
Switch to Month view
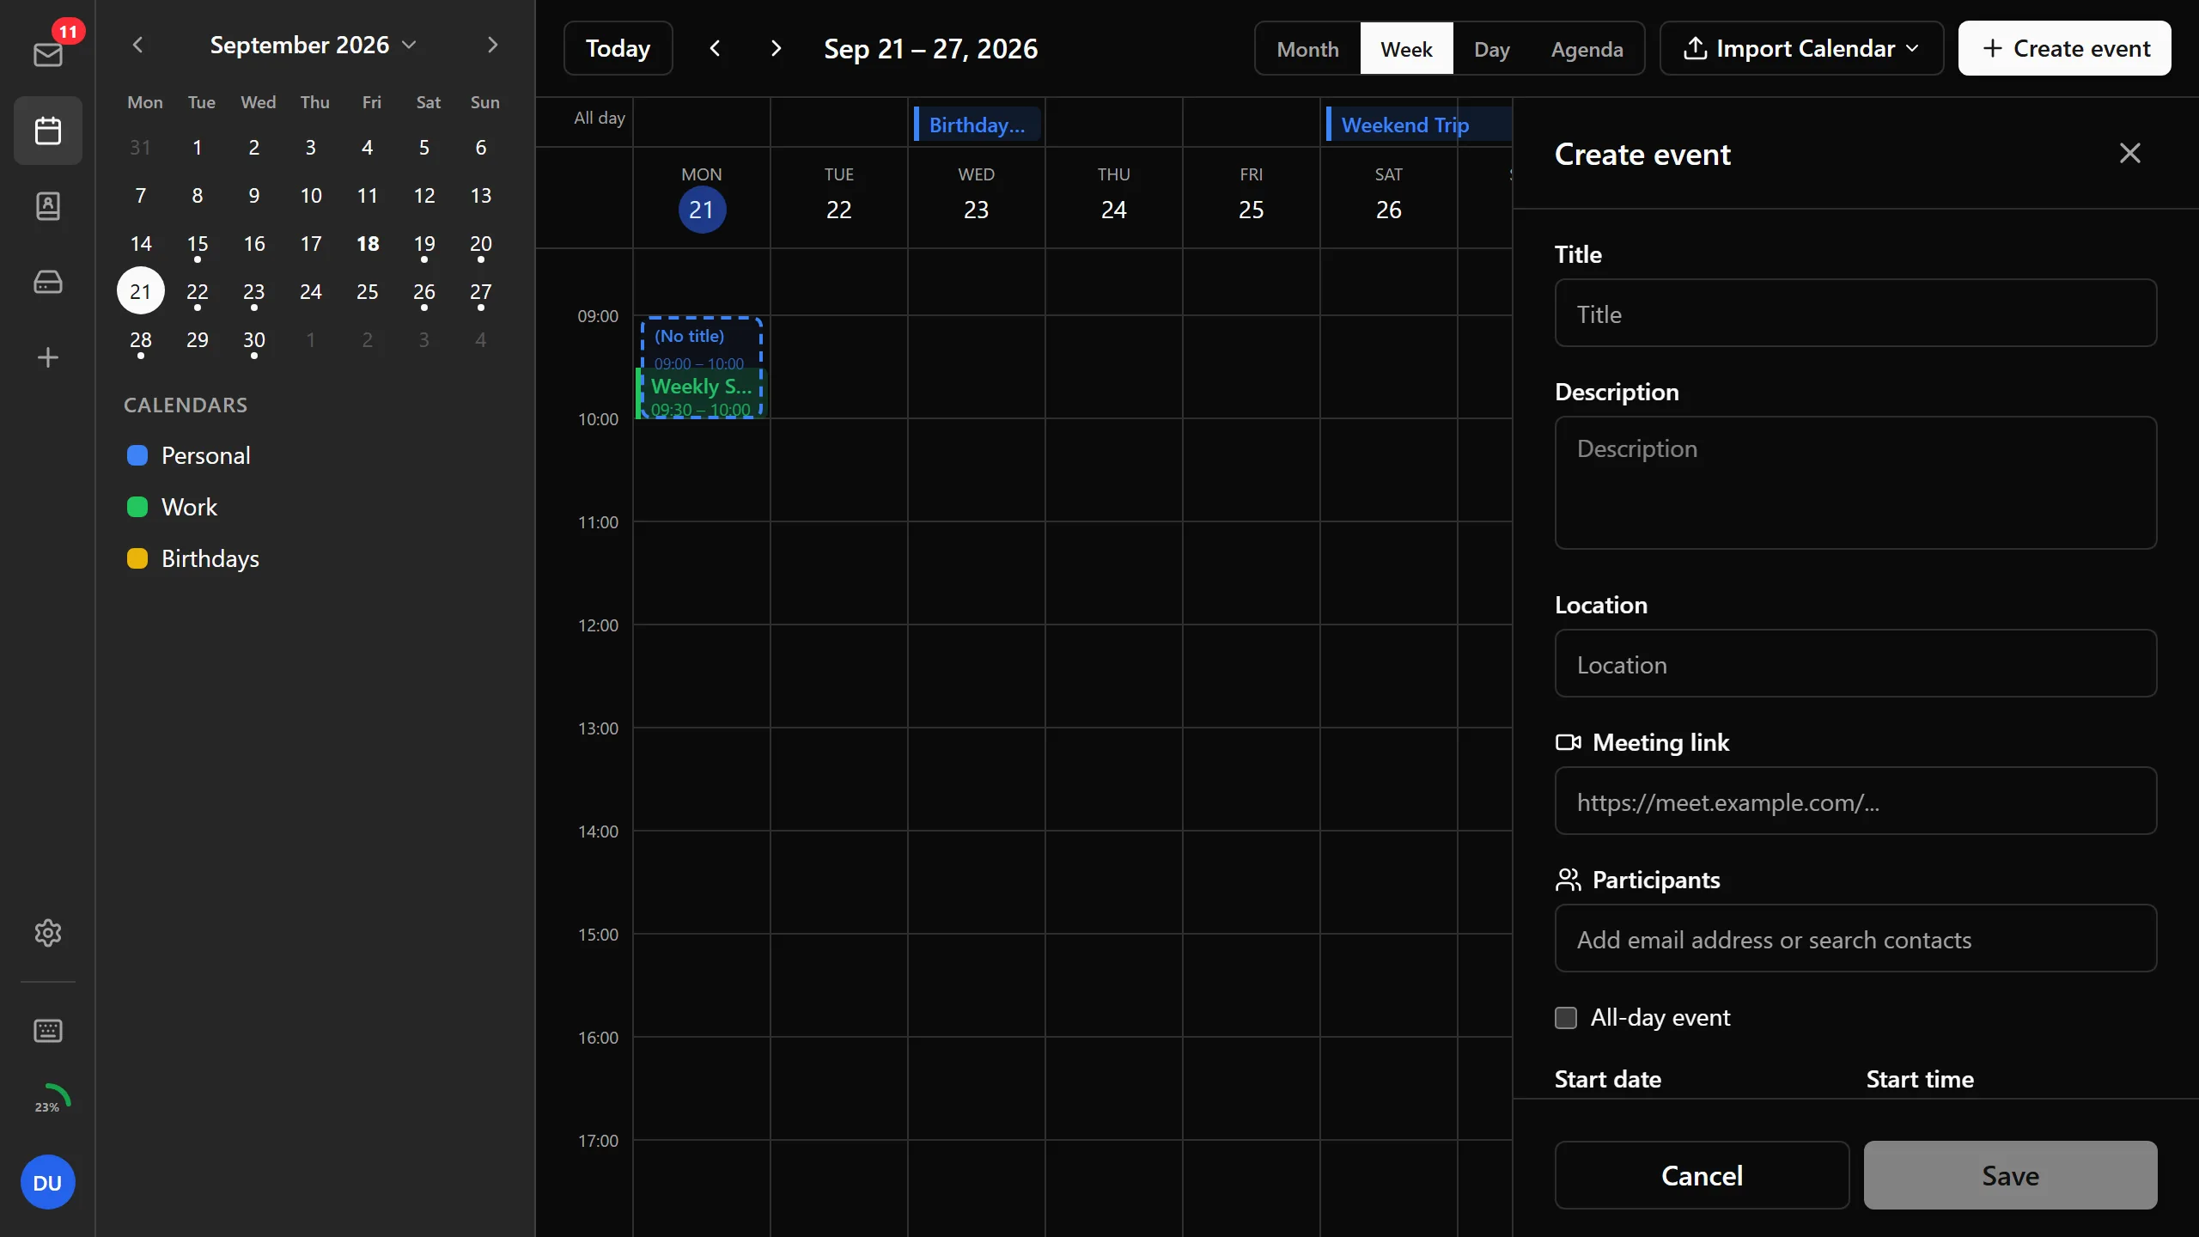(1307, 49)
